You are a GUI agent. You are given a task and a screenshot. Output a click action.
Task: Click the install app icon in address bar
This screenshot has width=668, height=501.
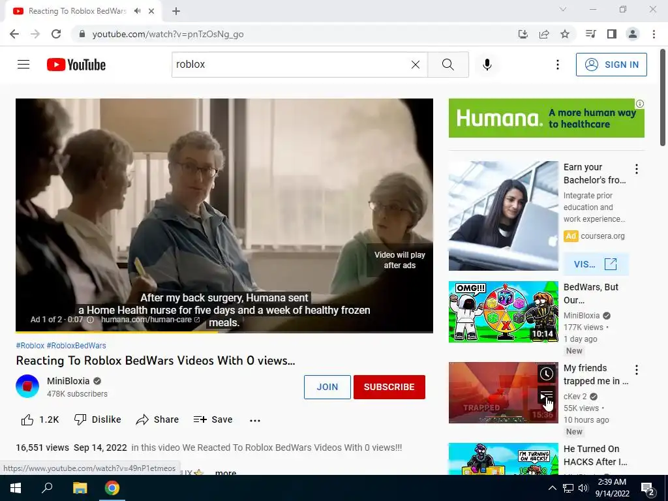coord(523,34)
